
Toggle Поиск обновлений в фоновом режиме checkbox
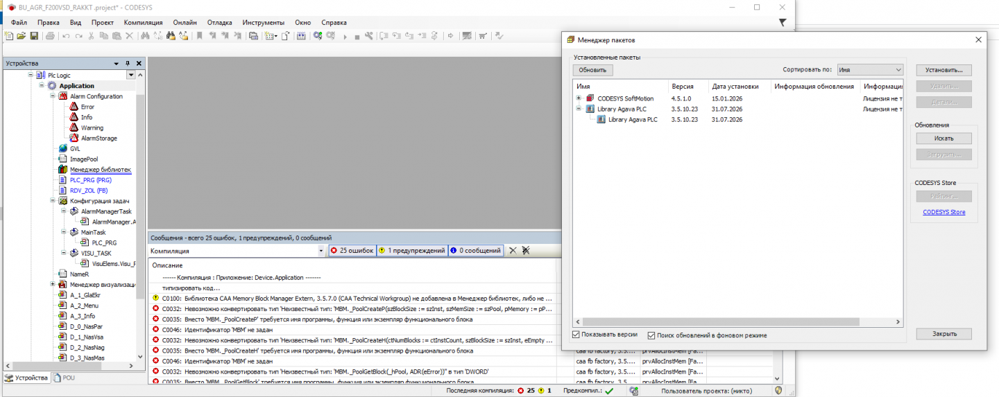click(x=651, y=335)
